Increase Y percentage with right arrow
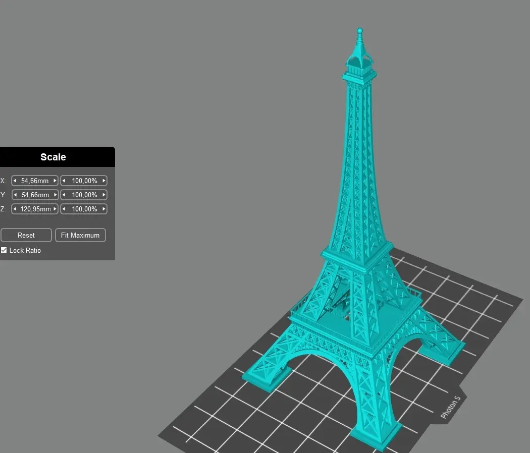 click(x=104, y=195)
